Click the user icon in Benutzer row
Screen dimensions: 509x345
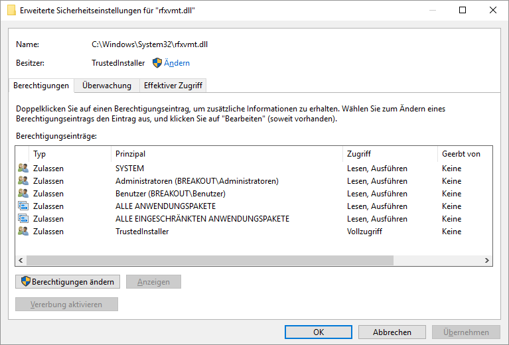click(23, 194)
